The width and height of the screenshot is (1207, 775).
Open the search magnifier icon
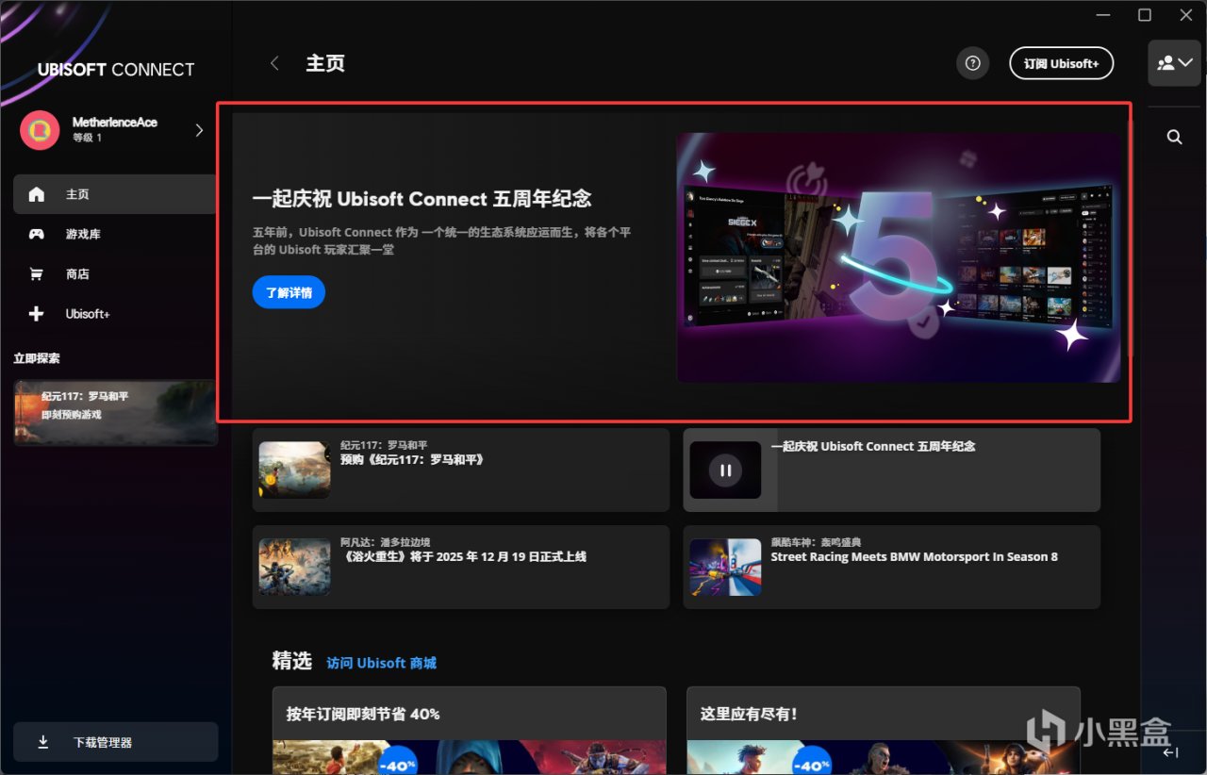click(x=1175, y=137)
